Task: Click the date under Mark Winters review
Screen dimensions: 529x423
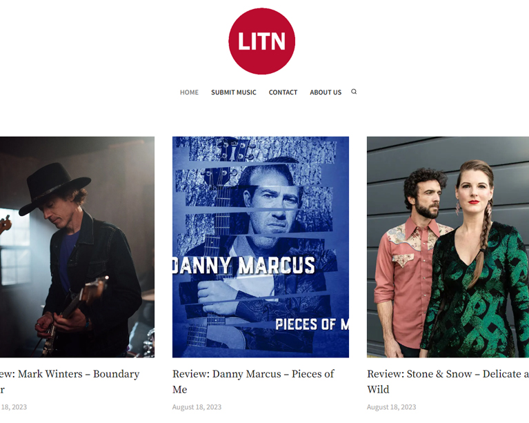Action: click(x=14, y=407)
